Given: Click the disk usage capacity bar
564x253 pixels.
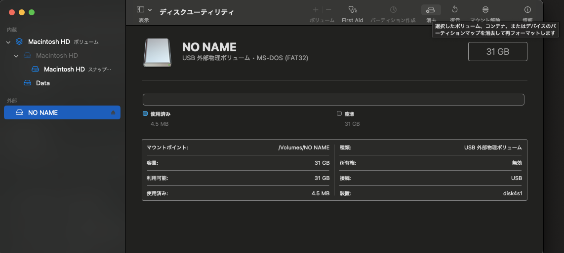Looking at the screenshot, I should point(333,100).
